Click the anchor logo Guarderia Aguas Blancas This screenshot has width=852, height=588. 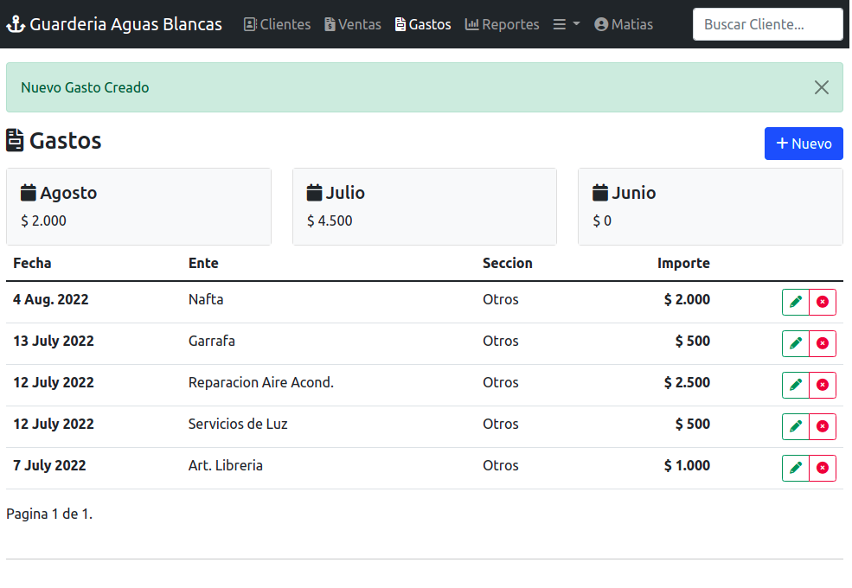pos(114,24)
